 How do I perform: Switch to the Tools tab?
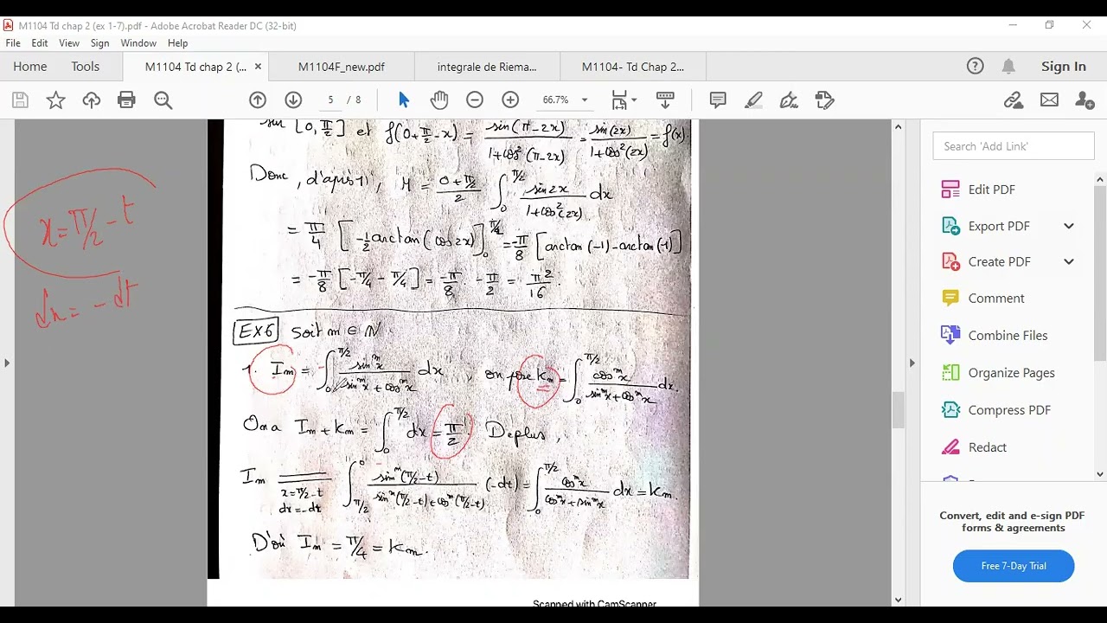[x=86, y=66]
